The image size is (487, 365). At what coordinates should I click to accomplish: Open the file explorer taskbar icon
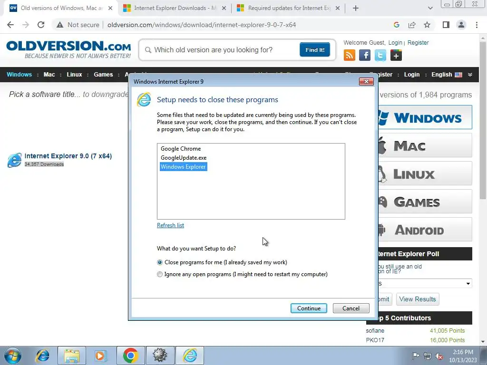pos(72,355)
